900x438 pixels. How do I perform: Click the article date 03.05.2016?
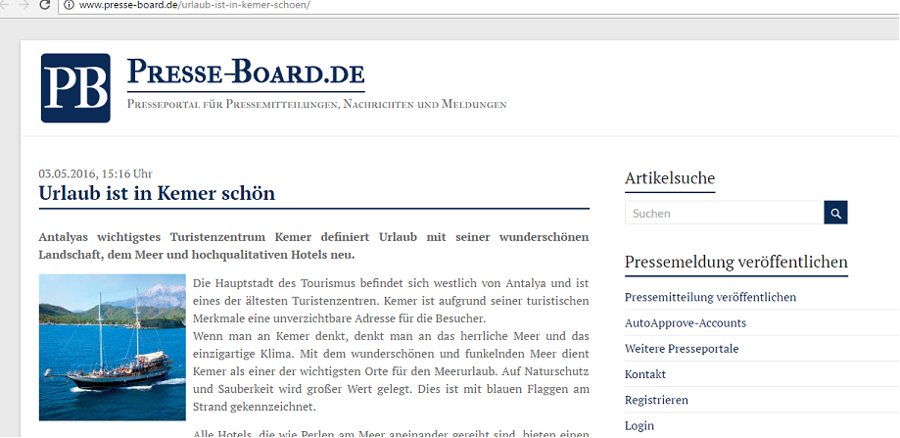click(x=95, y=173)
